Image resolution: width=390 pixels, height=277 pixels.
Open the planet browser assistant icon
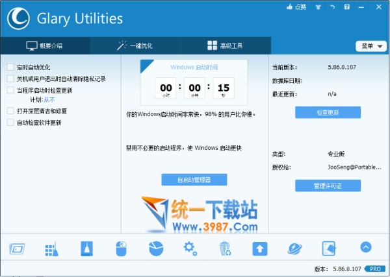(x=294, y=248)
